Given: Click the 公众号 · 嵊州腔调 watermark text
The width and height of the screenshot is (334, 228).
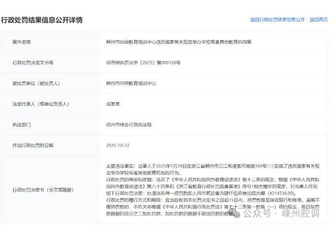Looking at the screenshot, I should (286, 214).
